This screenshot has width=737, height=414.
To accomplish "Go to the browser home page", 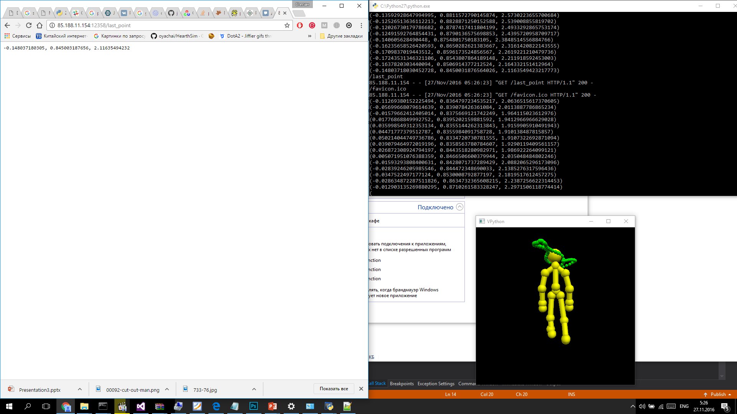I will [x=39, y=25].
